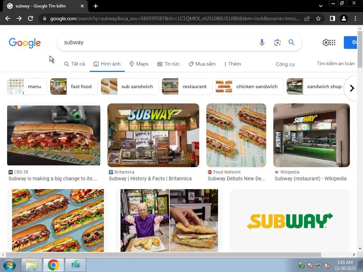Click the horizontal scrollbar thumb
Image resolution: width=363 pixels, height=272 pixels.
tap(163, 255)
